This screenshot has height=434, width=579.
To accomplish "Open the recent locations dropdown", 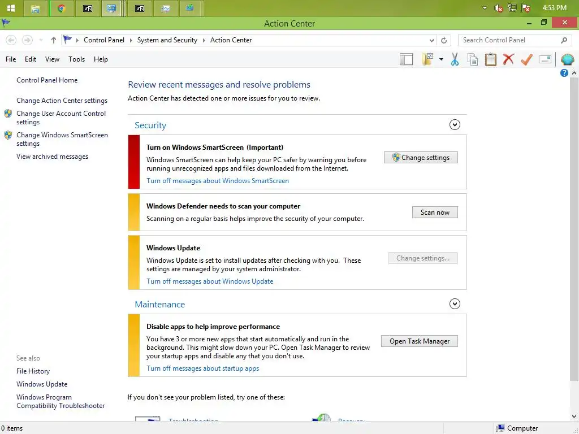I will coord(41,40).
